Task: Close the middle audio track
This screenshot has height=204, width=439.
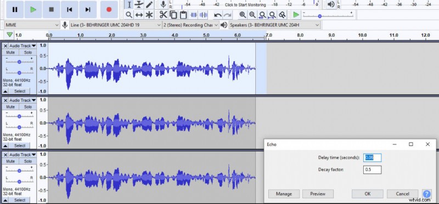Action: [x=5, y=100]
